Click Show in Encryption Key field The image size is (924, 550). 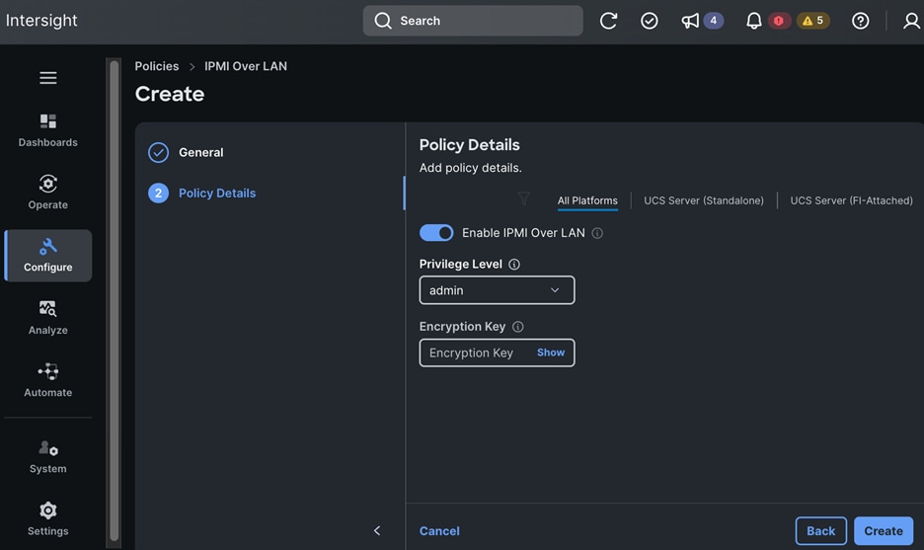tap(551, 353)
